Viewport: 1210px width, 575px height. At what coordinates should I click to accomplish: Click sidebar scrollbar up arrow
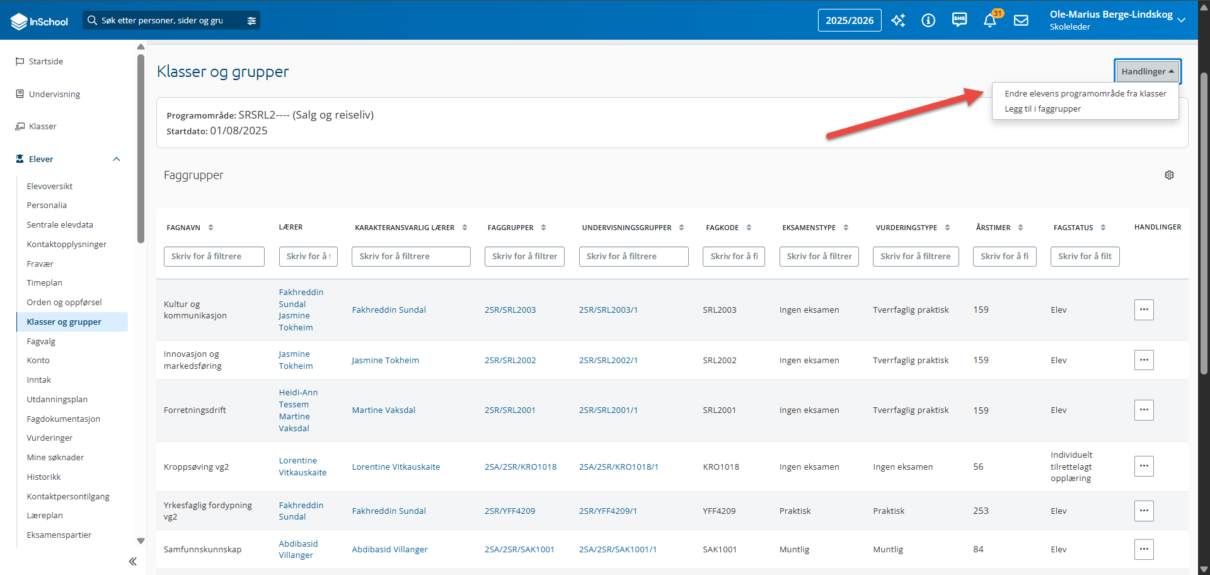[x=141, y=47]
